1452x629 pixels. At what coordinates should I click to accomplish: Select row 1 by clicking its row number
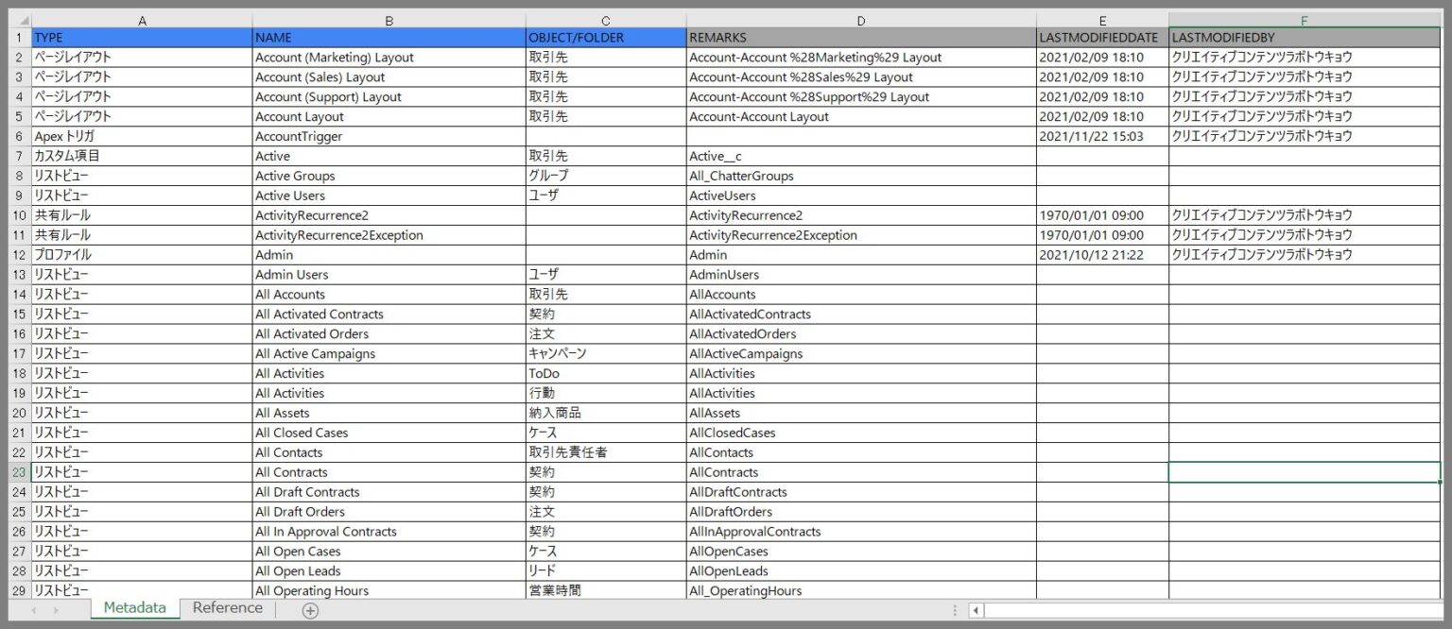tap(17, 37)
